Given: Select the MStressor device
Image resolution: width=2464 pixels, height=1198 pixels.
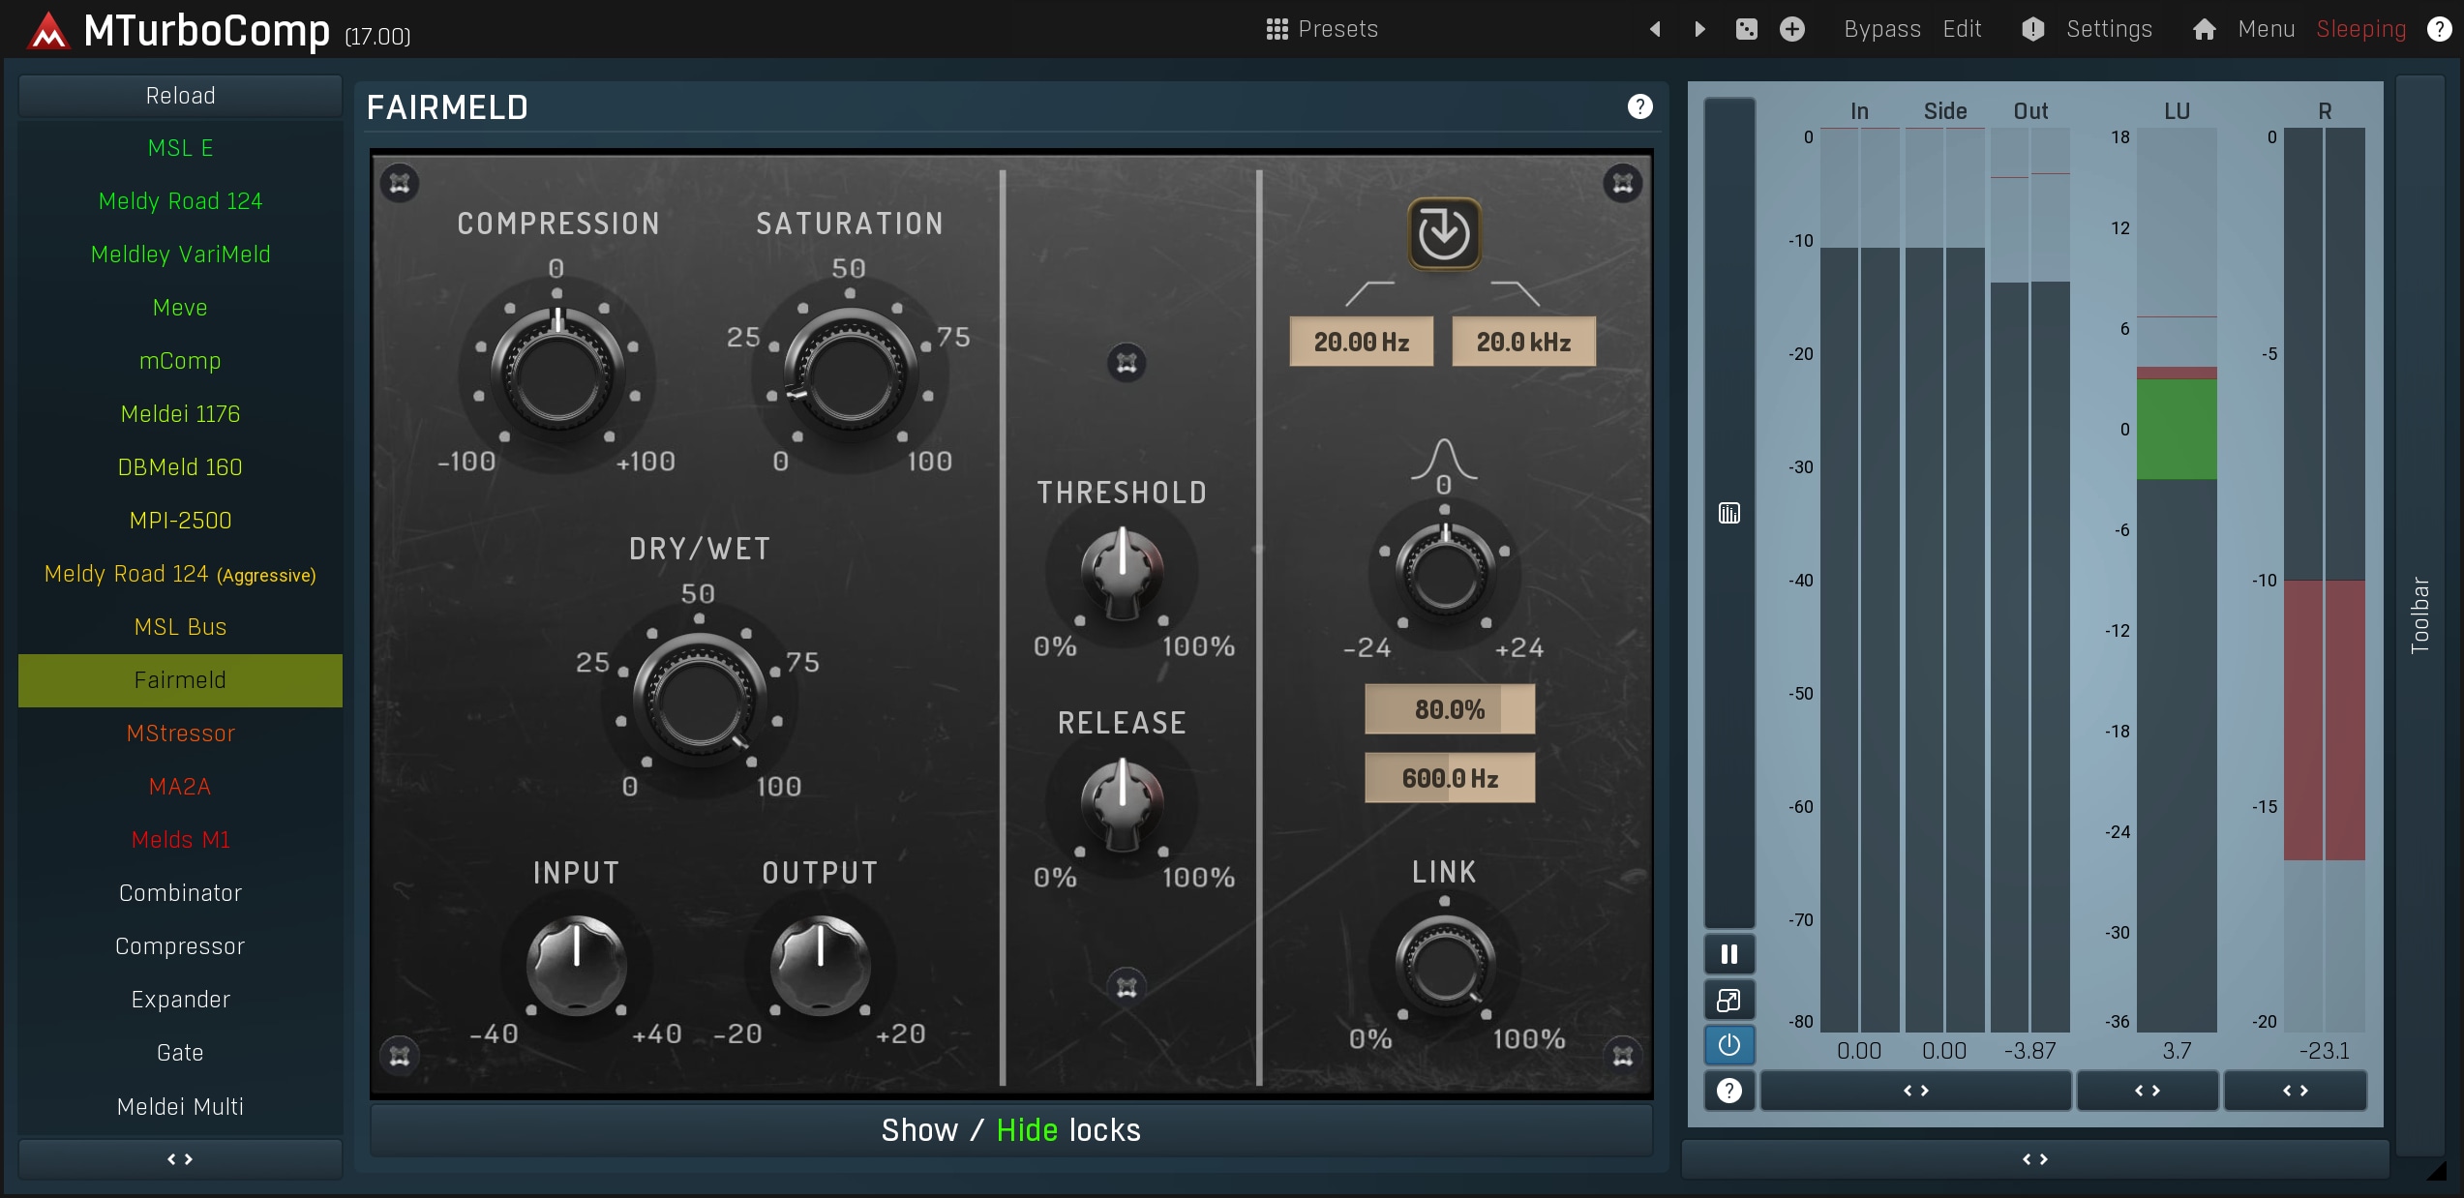Looking at the screenshot, I should pos(180,734).
